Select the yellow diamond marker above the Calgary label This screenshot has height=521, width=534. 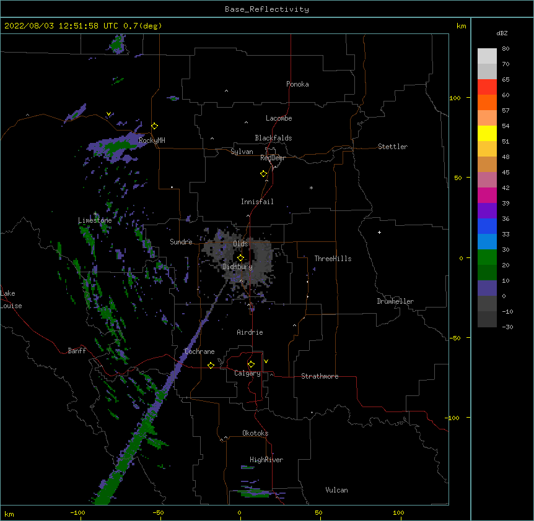tap(251, 364)
